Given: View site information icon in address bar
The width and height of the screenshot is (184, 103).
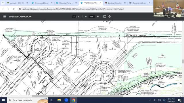Looking at the screenshot, I should (20, 9).
